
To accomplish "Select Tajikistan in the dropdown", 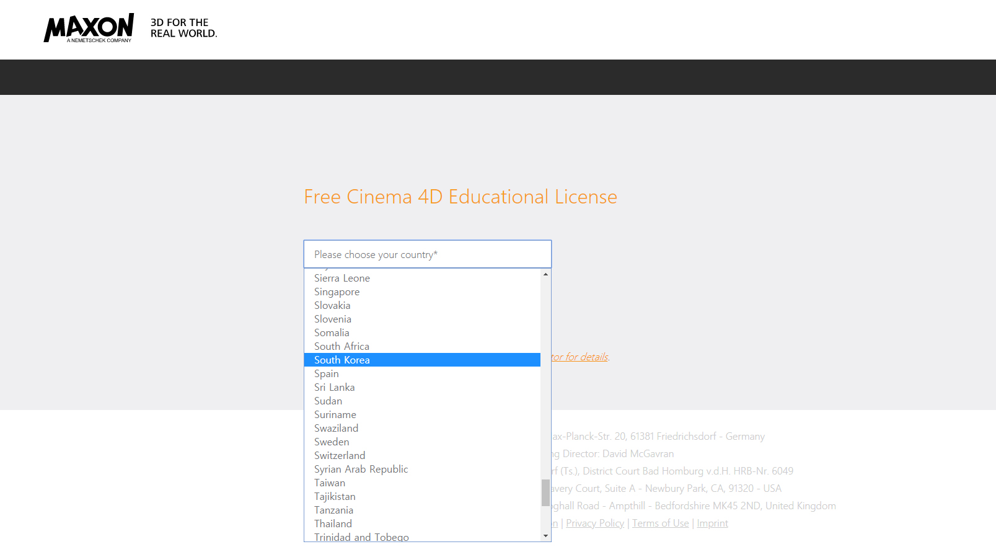I will pyautogui.click(x=422, y=496).
